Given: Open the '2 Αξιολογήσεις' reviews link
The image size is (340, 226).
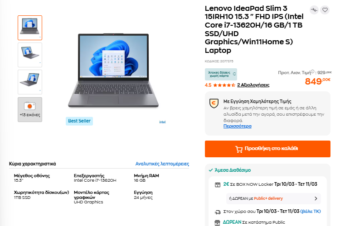Looking at the screenshot, I should pos(253,85).
